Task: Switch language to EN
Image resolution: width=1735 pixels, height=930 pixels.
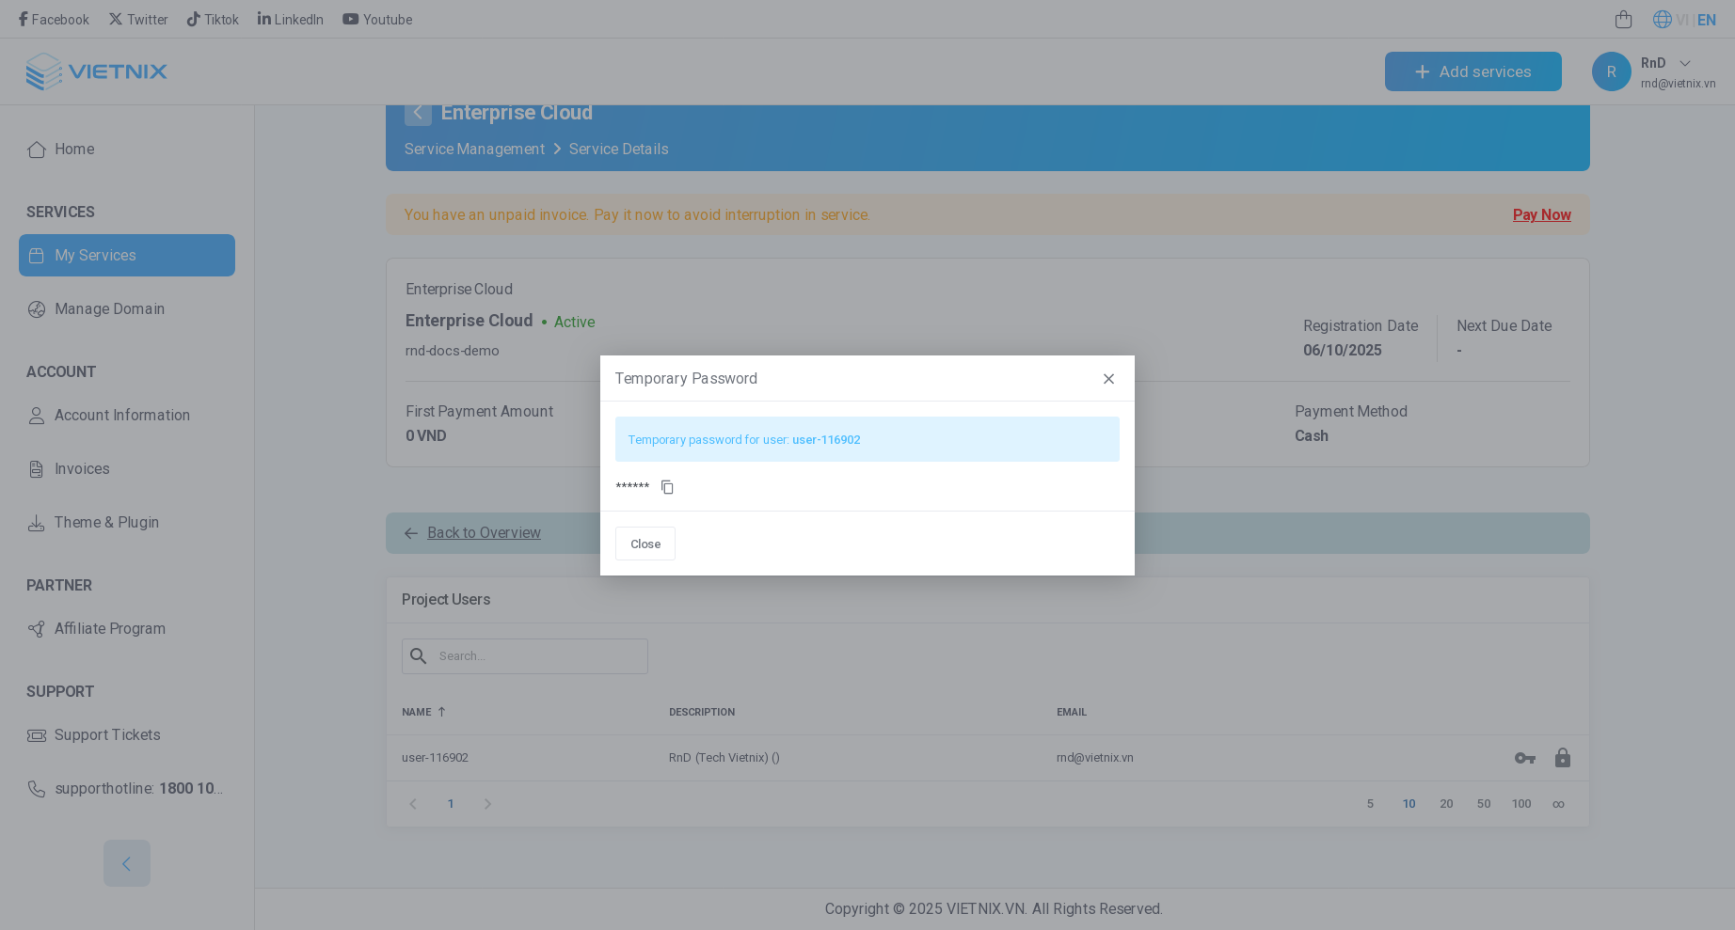Action: tap(1706, 20)
